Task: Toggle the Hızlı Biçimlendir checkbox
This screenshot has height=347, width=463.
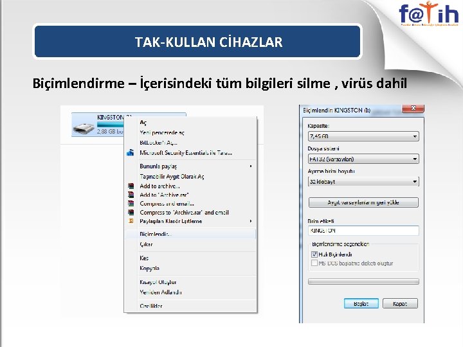Action: [x=314, y=254]
